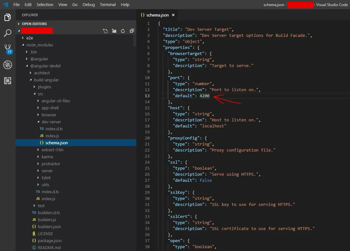Open Source Control view with 17 badge

click(8, 49)
